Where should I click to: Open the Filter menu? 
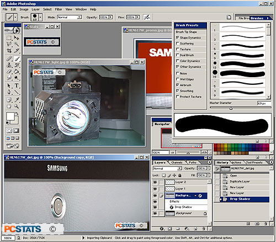click(x=59, y=9)
